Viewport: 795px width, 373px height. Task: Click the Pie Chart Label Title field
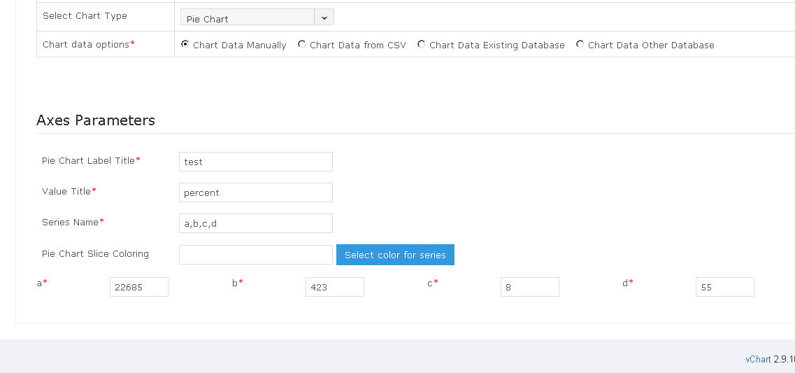point(255,162)
